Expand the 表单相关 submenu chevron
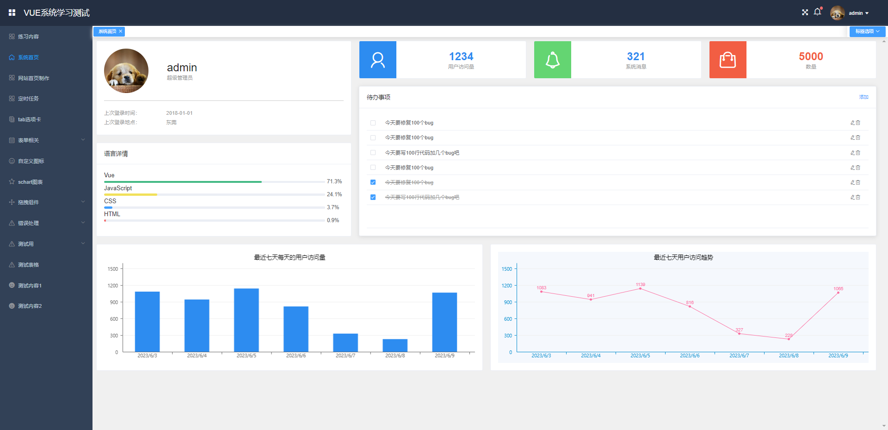 [83, 140]
